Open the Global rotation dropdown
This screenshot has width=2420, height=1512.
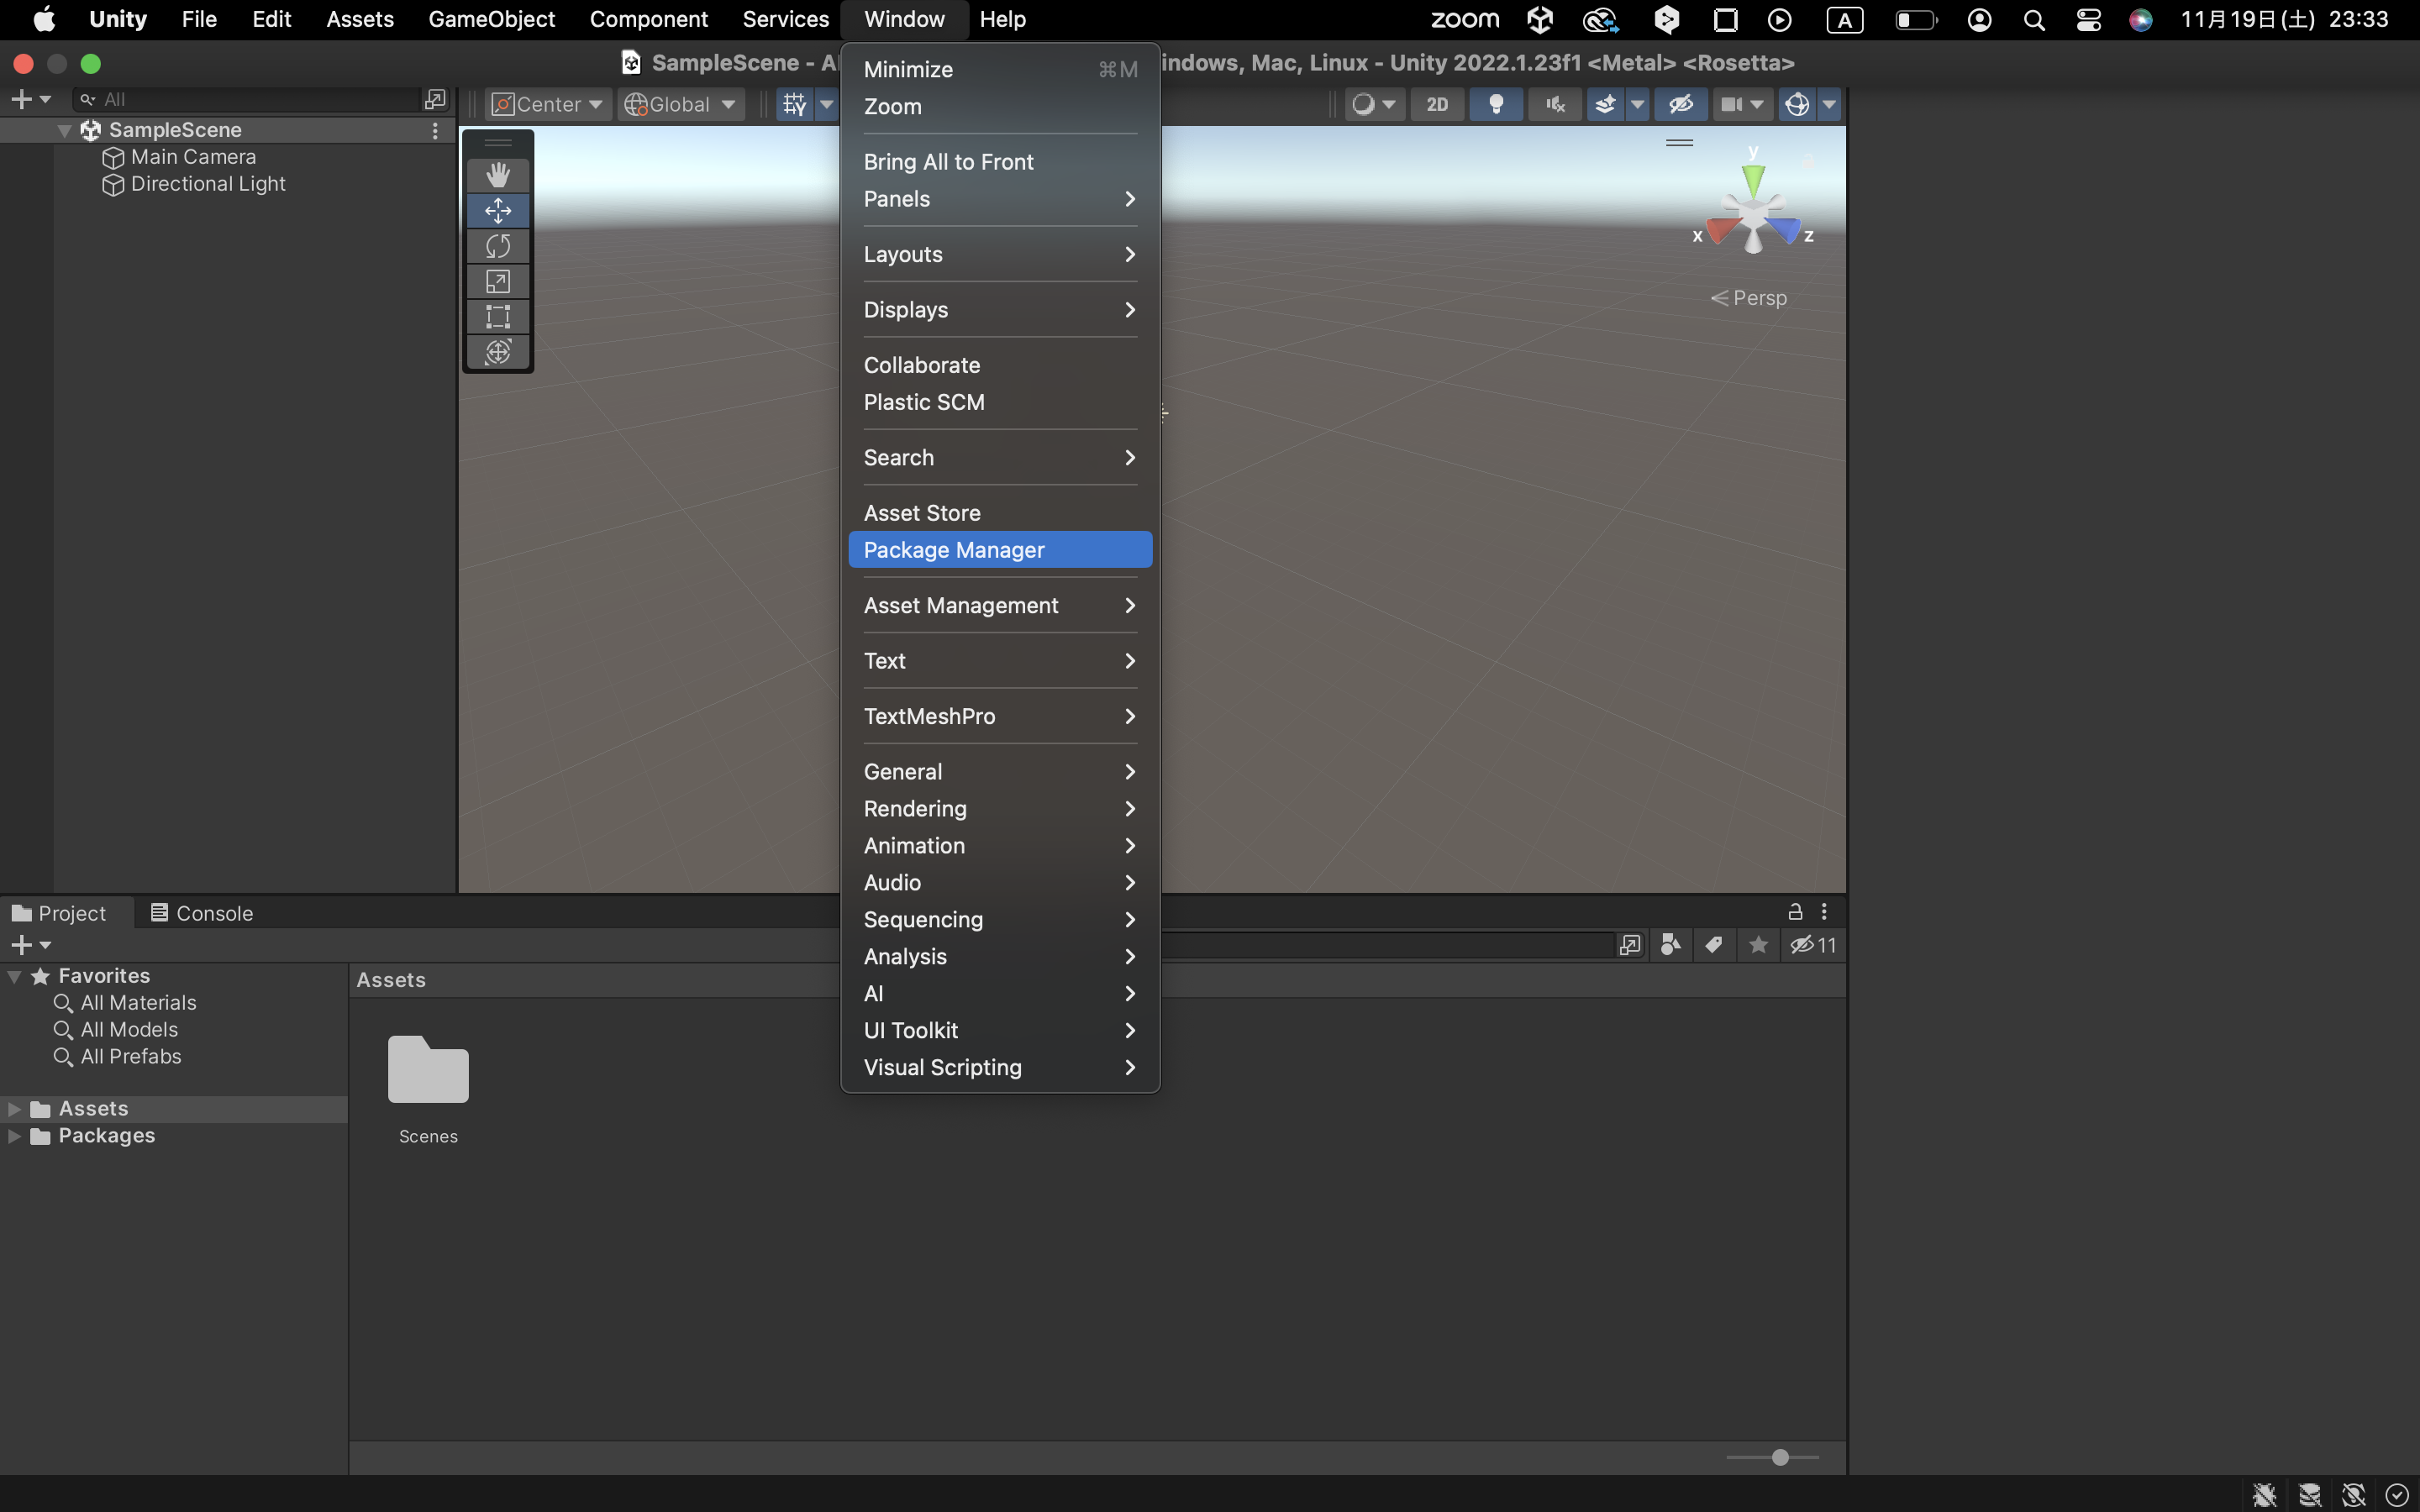681,104
